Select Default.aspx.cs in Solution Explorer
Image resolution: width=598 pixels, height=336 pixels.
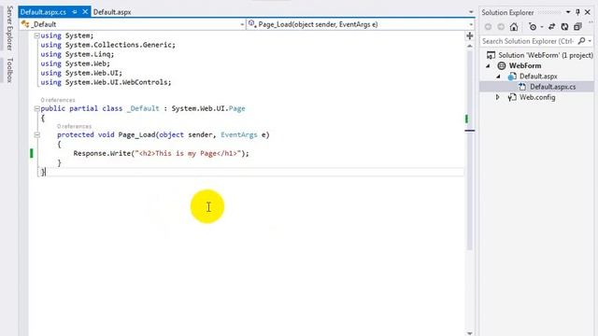[552, 87]
